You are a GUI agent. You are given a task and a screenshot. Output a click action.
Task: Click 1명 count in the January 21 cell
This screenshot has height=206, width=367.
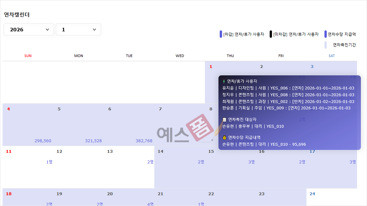pyautogui.click(x=201, y=204)
